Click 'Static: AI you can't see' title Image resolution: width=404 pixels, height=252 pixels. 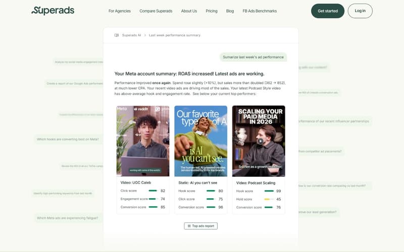pos(197,183)
